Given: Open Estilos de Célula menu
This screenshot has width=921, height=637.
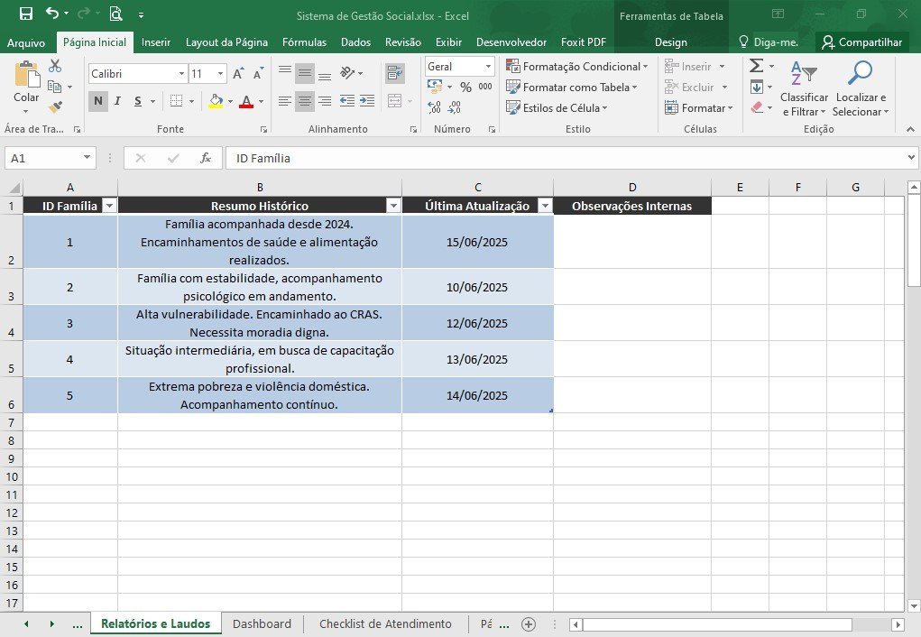Looking at the screenshot, I should pyautogui.click(x=557, y=108).
